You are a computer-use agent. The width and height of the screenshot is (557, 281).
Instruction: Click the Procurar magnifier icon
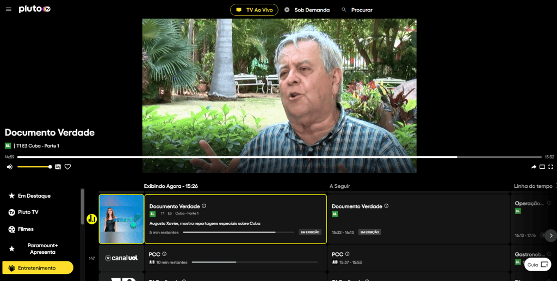pos(344,10)
